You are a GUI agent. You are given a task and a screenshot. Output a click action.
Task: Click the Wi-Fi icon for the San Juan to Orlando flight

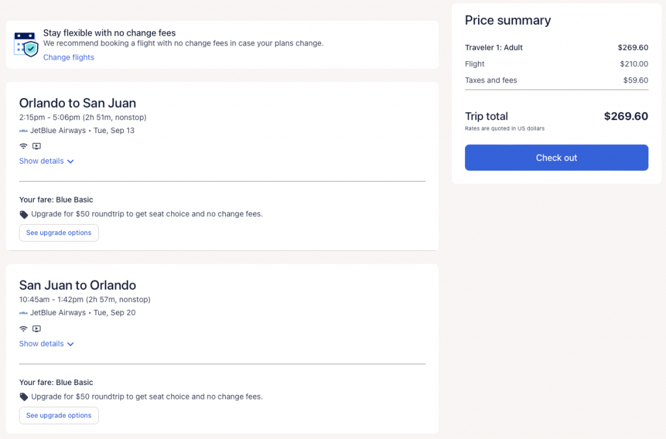23,329
